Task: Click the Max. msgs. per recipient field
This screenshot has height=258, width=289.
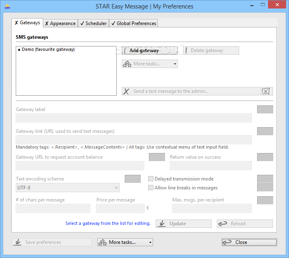Action: (212, 208)
